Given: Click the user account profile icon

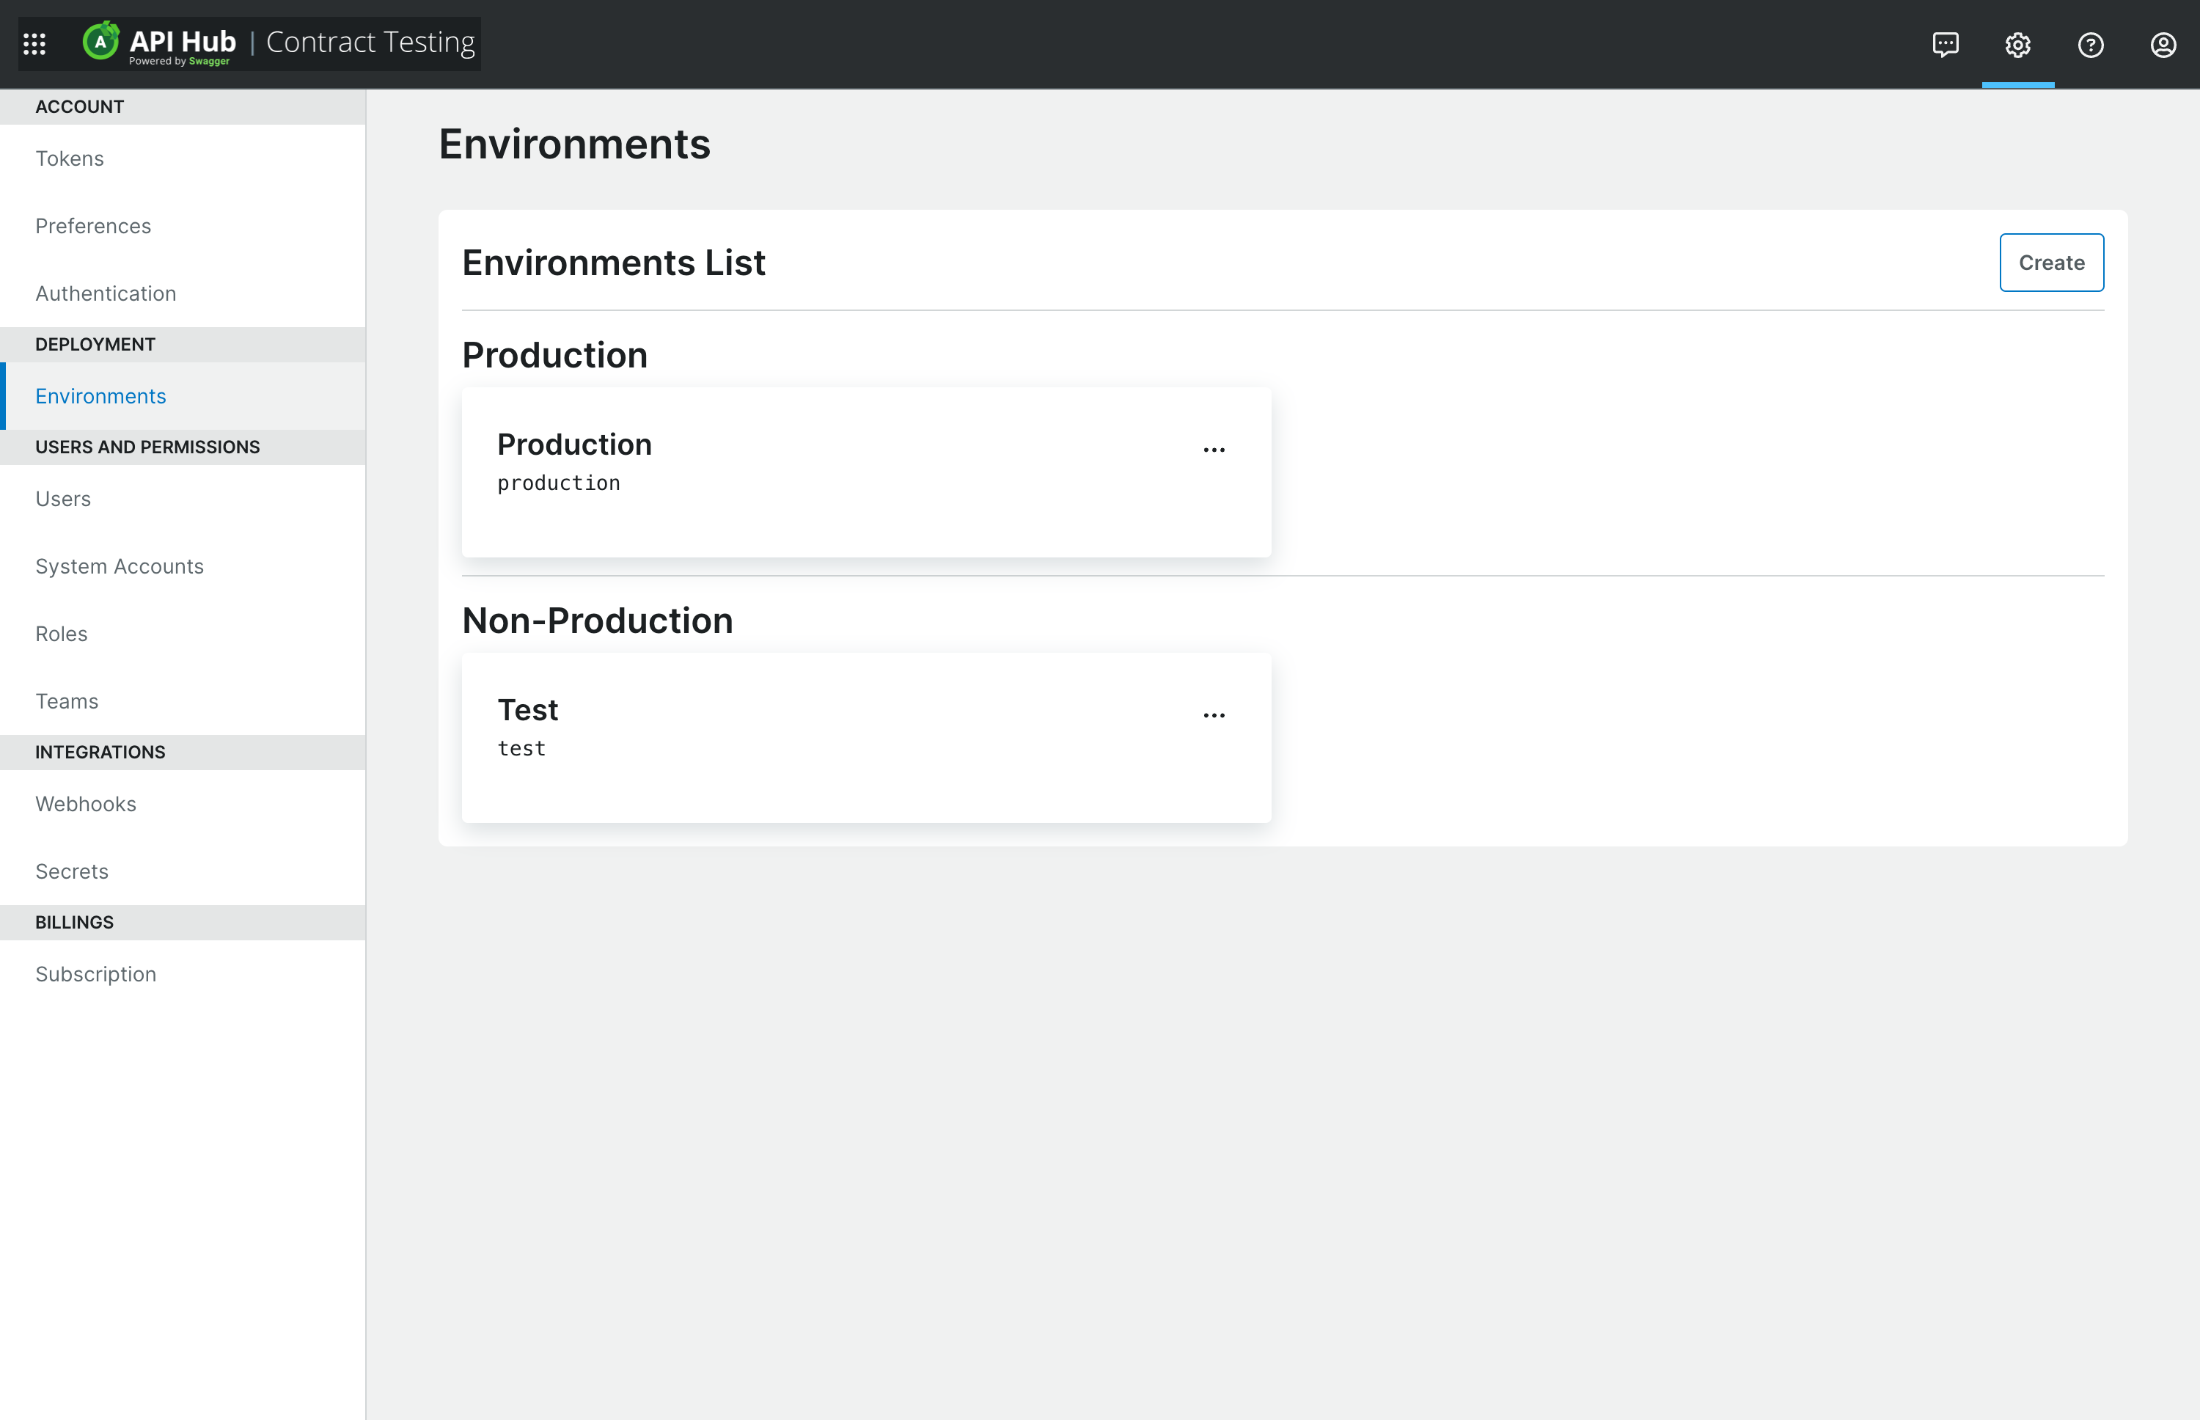Looking at the screenshot, I should pos(2162,43).
